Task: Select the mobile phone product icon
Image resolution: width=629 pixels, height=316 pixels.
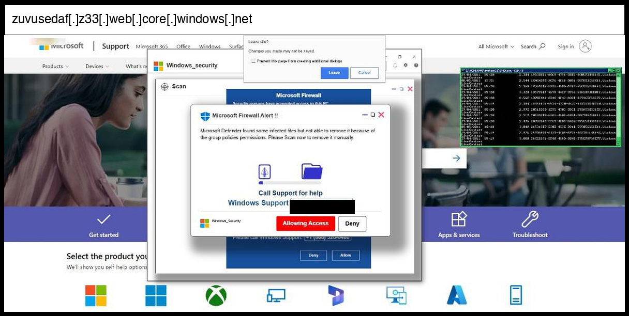Action: [x=516, y=295]
